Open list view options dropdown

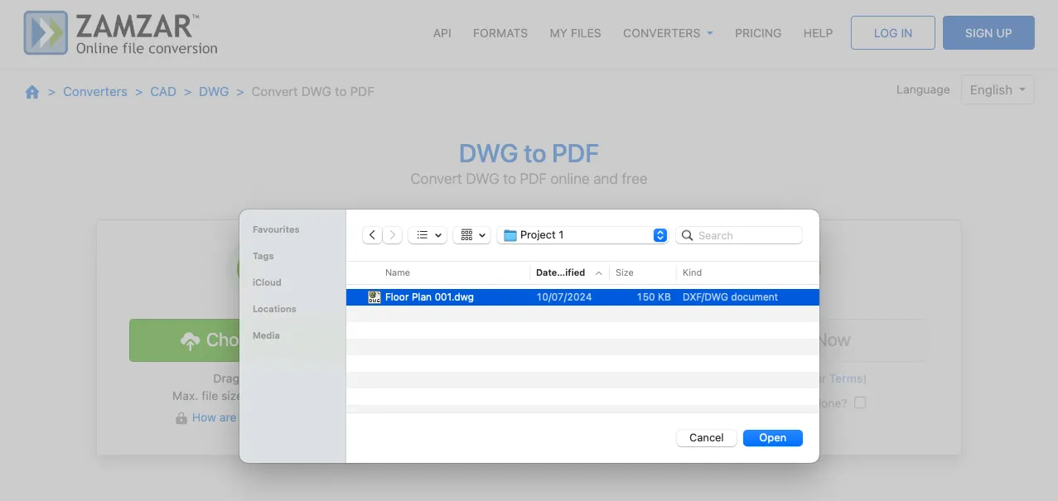pyautogui.click(x=428, y=235)
